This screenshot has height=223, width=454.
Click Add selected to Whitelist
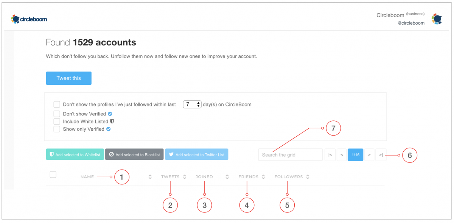coord(75,154)
